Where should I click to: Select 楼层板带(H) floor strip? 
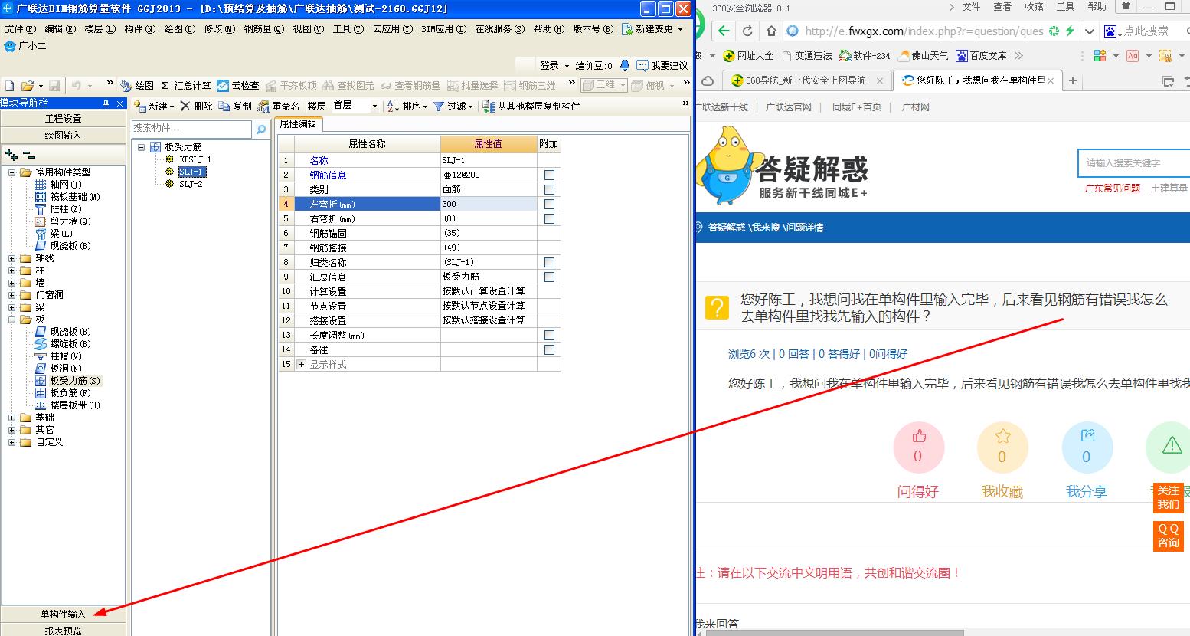tap(67, 405)
